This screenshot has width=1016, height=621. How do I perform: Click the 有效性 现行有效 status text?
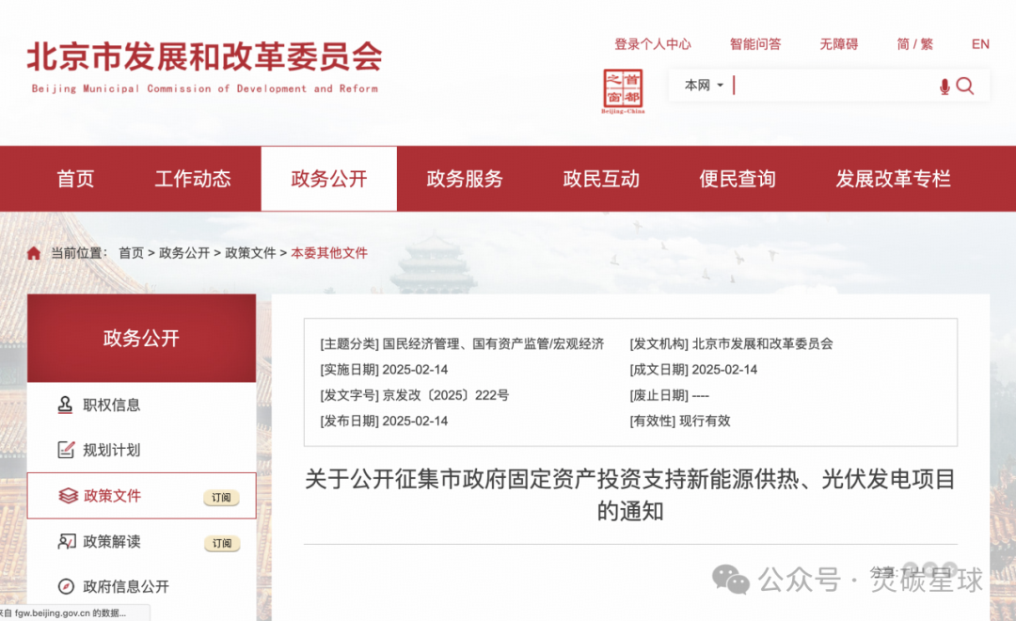coord(680,421)
